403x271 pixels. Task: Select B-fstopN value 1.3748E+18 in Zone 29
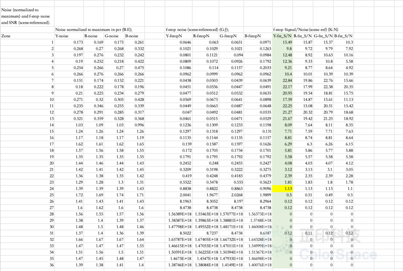(258, 220)
